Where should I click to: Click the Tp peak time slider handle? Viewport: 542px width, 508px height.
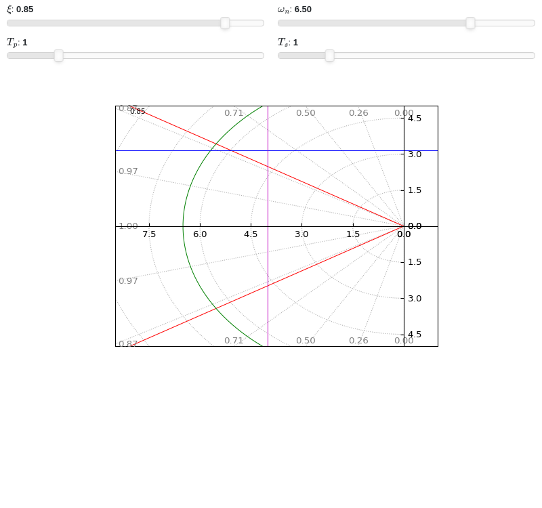59,56
